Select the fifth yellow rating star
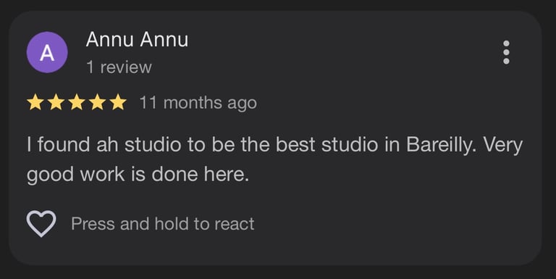Screen dimensions: 556x279 [118, 103]
